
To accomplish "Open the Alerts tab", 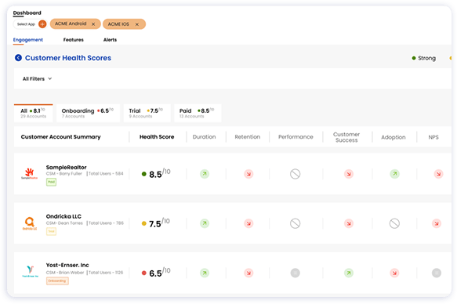I will pyautogui.click(x=111, y=40).
